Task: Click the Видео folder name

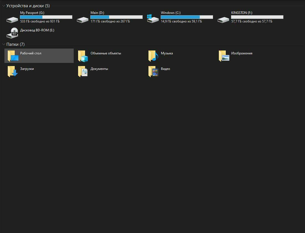Action: (x=166, y=69)
